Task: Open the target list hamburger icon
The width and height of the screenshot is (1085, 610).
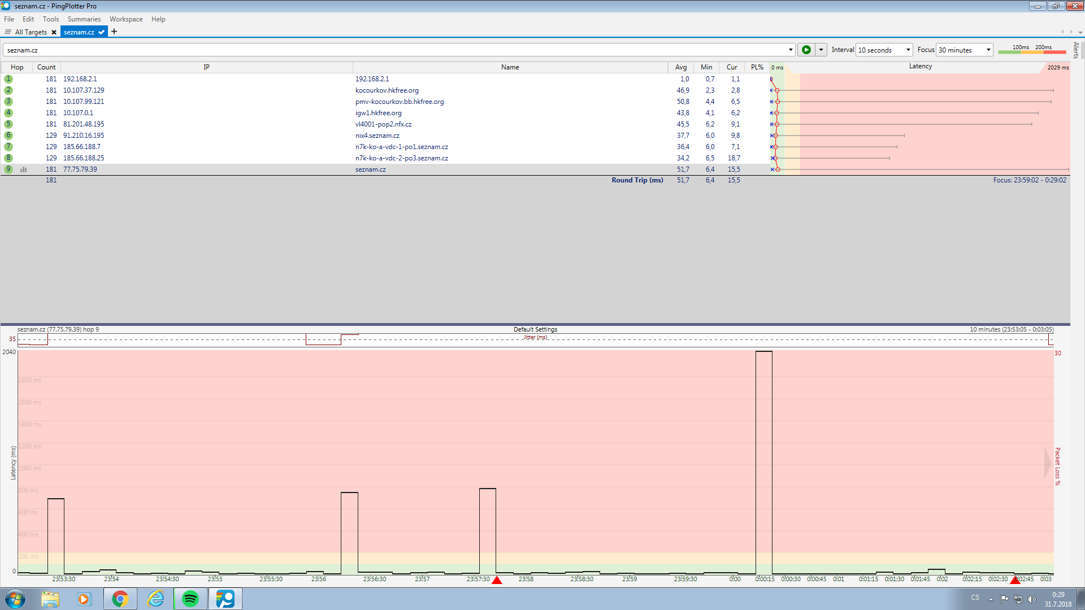Action: point(8,32)
